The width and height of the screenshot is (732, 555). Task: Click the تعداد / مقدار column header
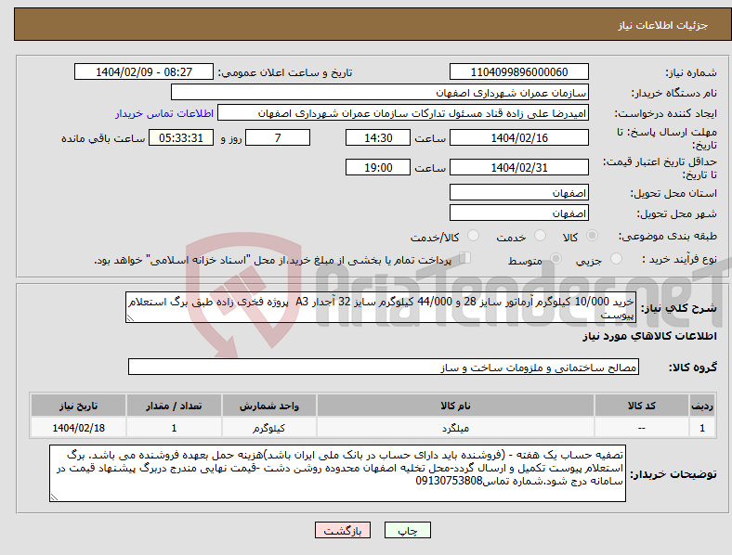174,406
